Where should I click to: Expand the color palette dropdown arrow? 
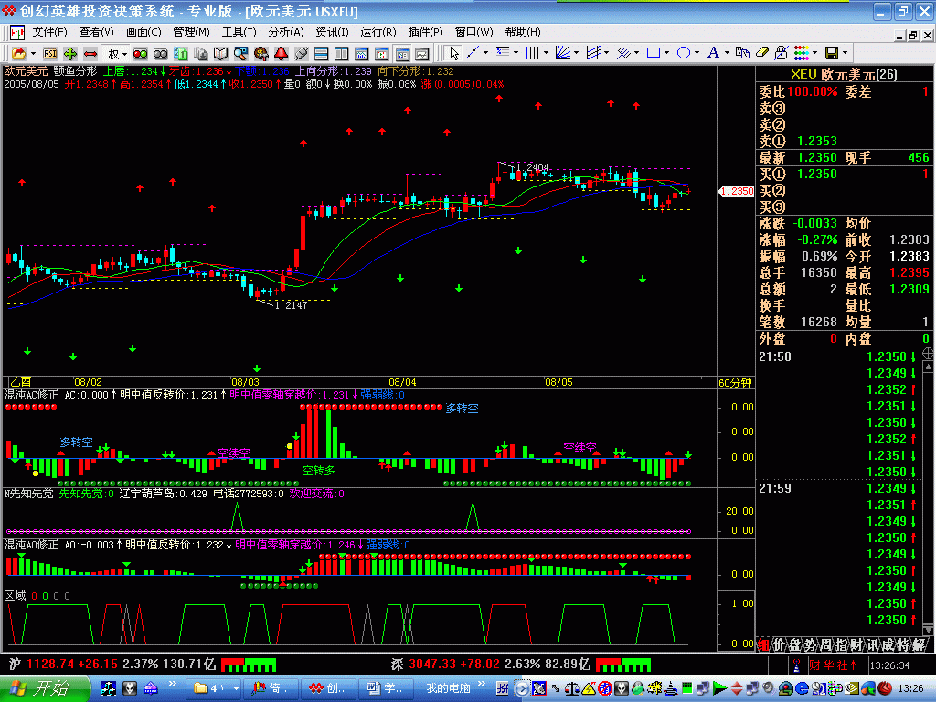(x=814, y=53)
